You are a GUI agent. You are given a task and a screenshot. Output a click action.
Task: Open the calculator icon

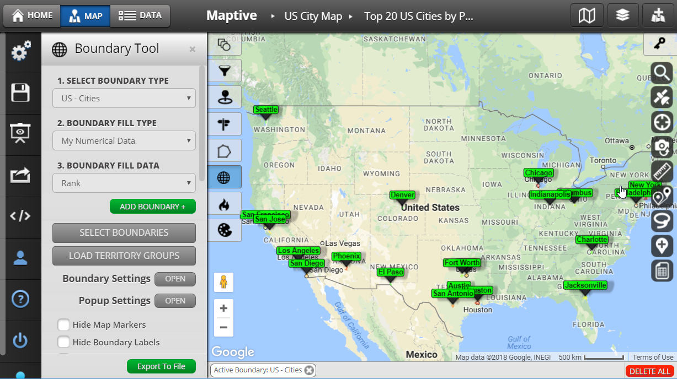click(662, 270)
